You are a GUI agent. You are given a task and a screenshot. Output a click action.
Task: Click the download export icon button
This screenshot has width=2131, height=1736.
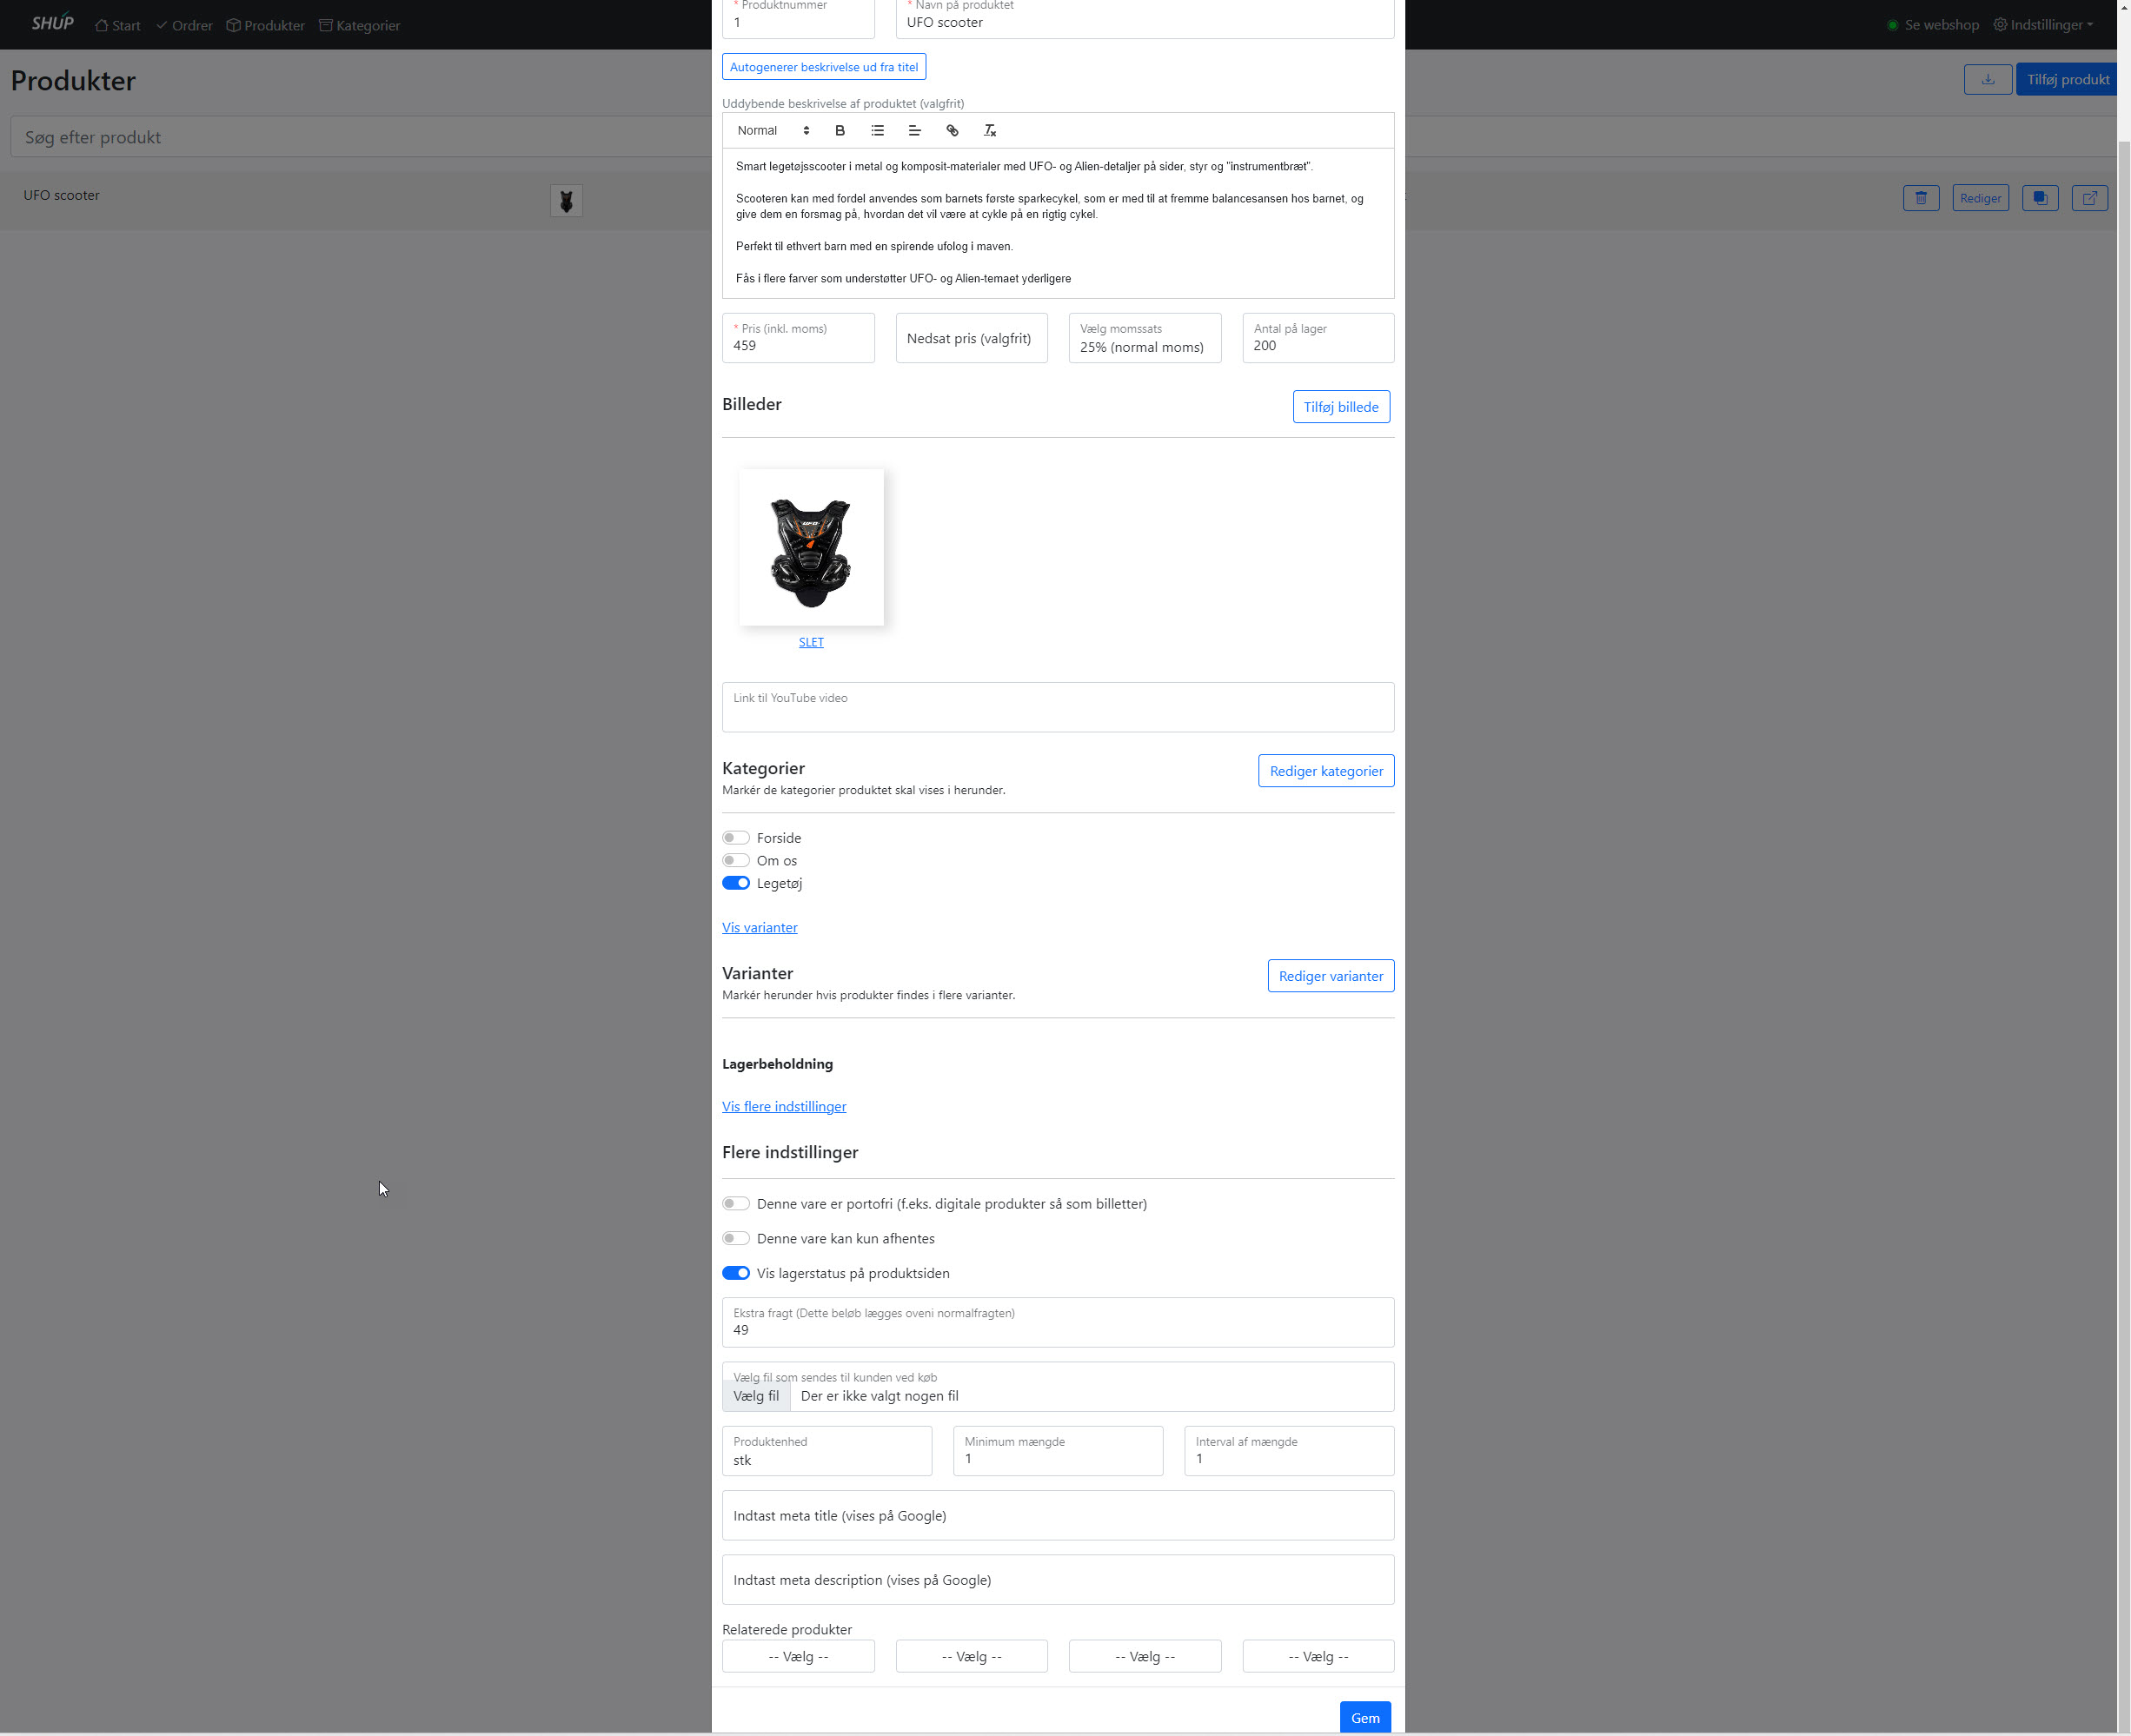[x=1987, y=79]
